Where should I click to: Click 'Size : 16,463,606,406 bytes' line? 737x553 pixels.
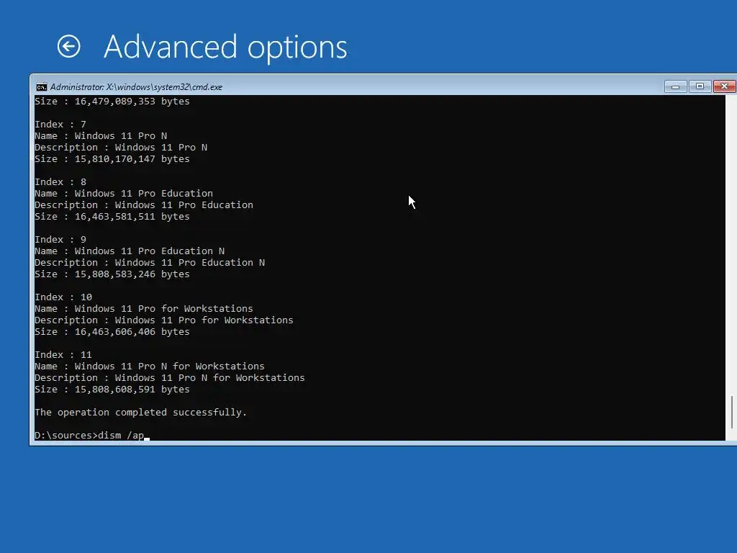(x=112, y=331)
